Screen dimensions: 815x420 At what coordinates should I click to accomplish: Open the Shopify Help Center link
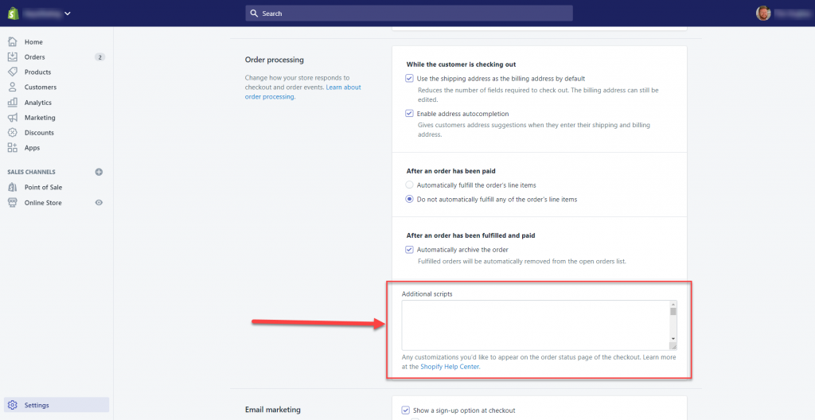(450, 367)
